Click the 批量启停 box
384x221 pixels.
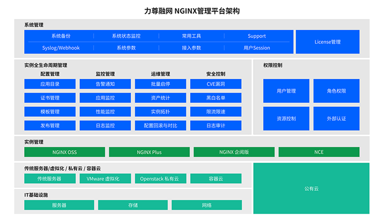(160, 84)
